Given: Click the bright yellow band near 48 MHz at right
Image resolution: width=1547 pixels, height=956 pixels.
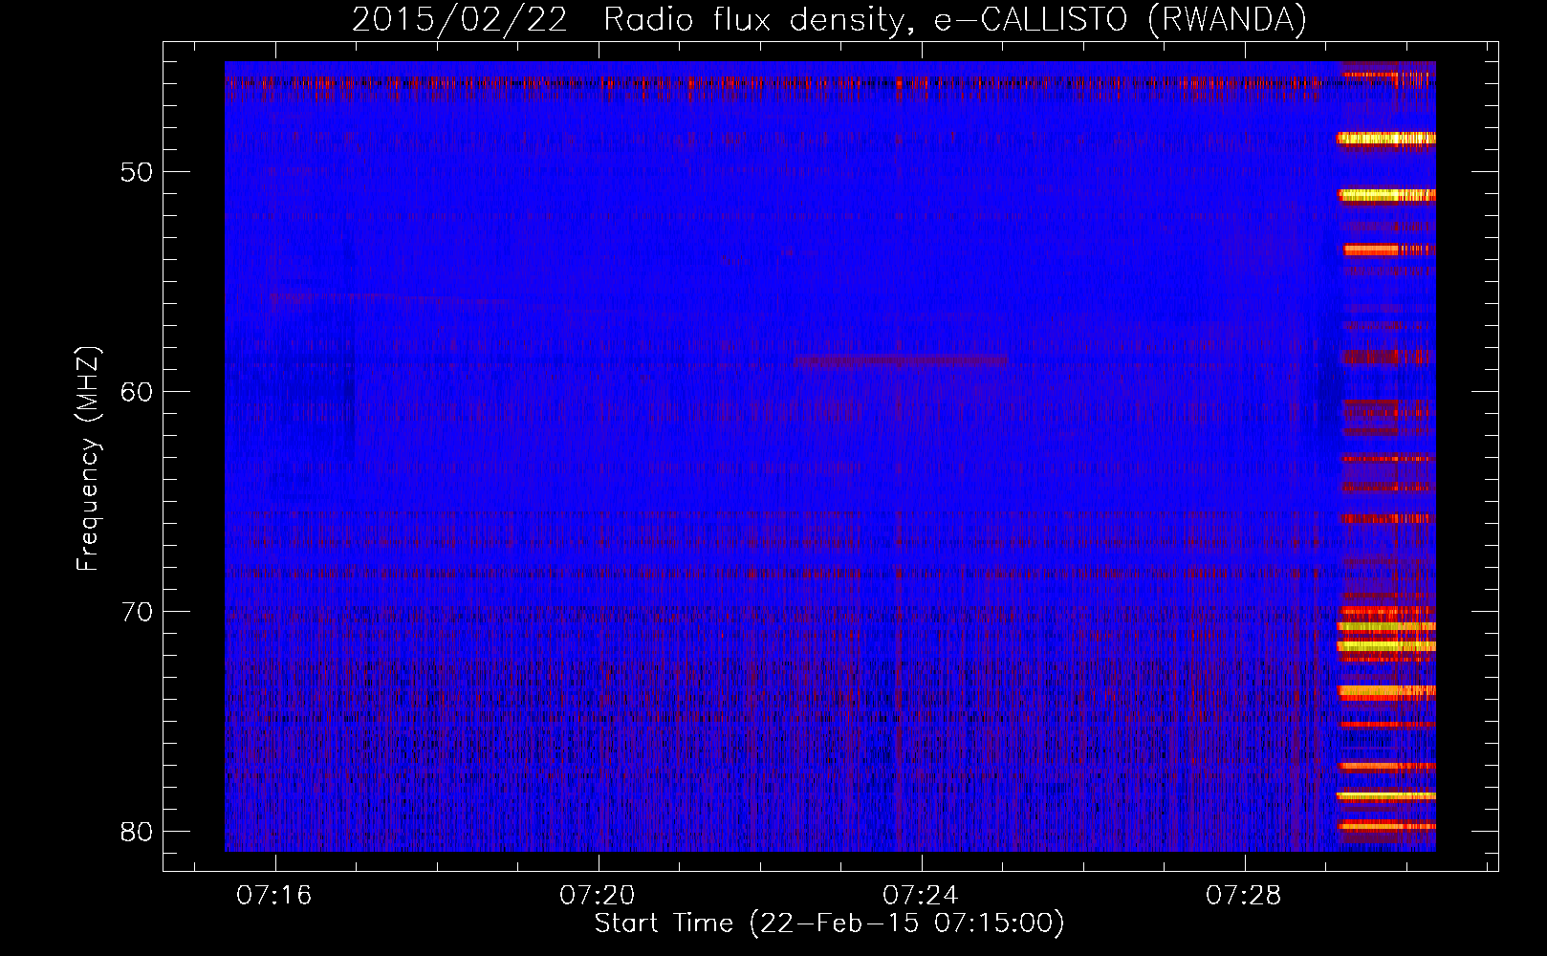Looking at the screenshot, I should coord(1386,139).
